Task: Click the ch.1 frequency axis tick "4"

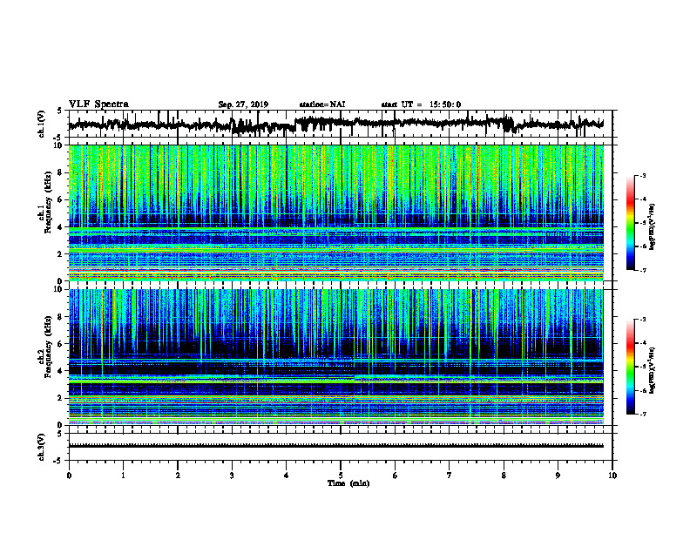Action: [61, 227]
